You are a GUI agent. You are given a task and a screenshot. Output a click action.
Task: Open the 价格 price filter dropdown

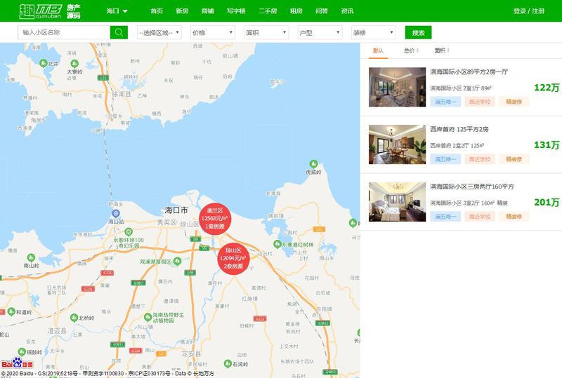click(212, 32)
